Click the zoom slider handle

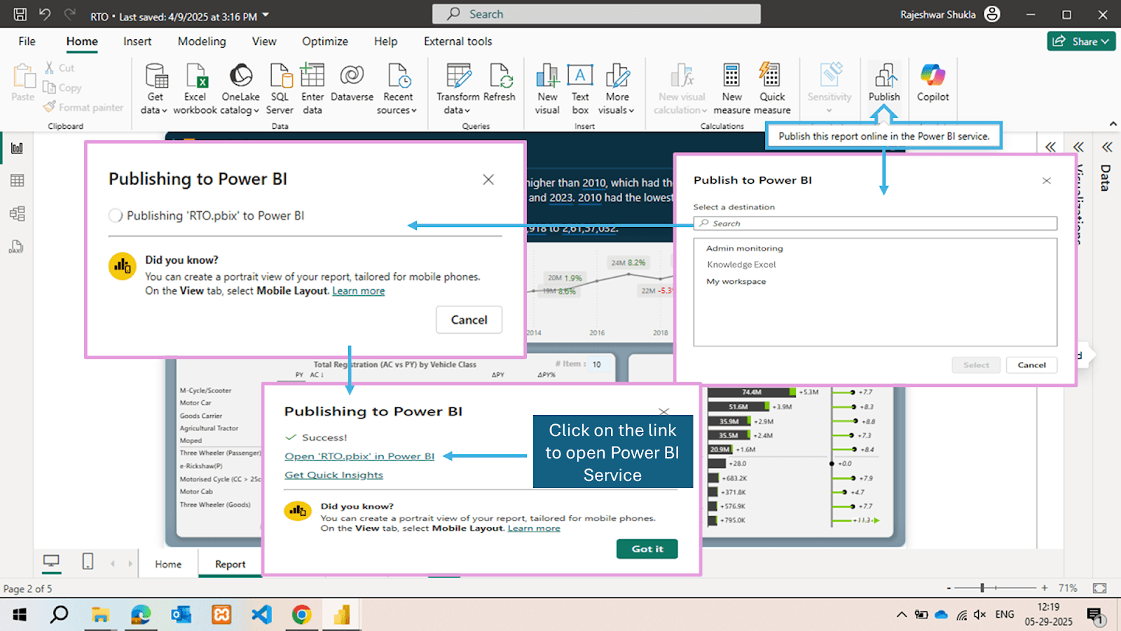click(982, 588)
